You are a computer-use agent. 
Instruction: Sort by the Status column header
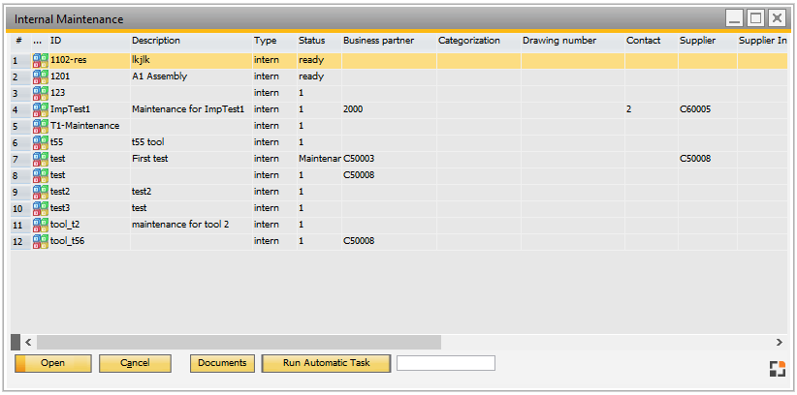[311, 41]
